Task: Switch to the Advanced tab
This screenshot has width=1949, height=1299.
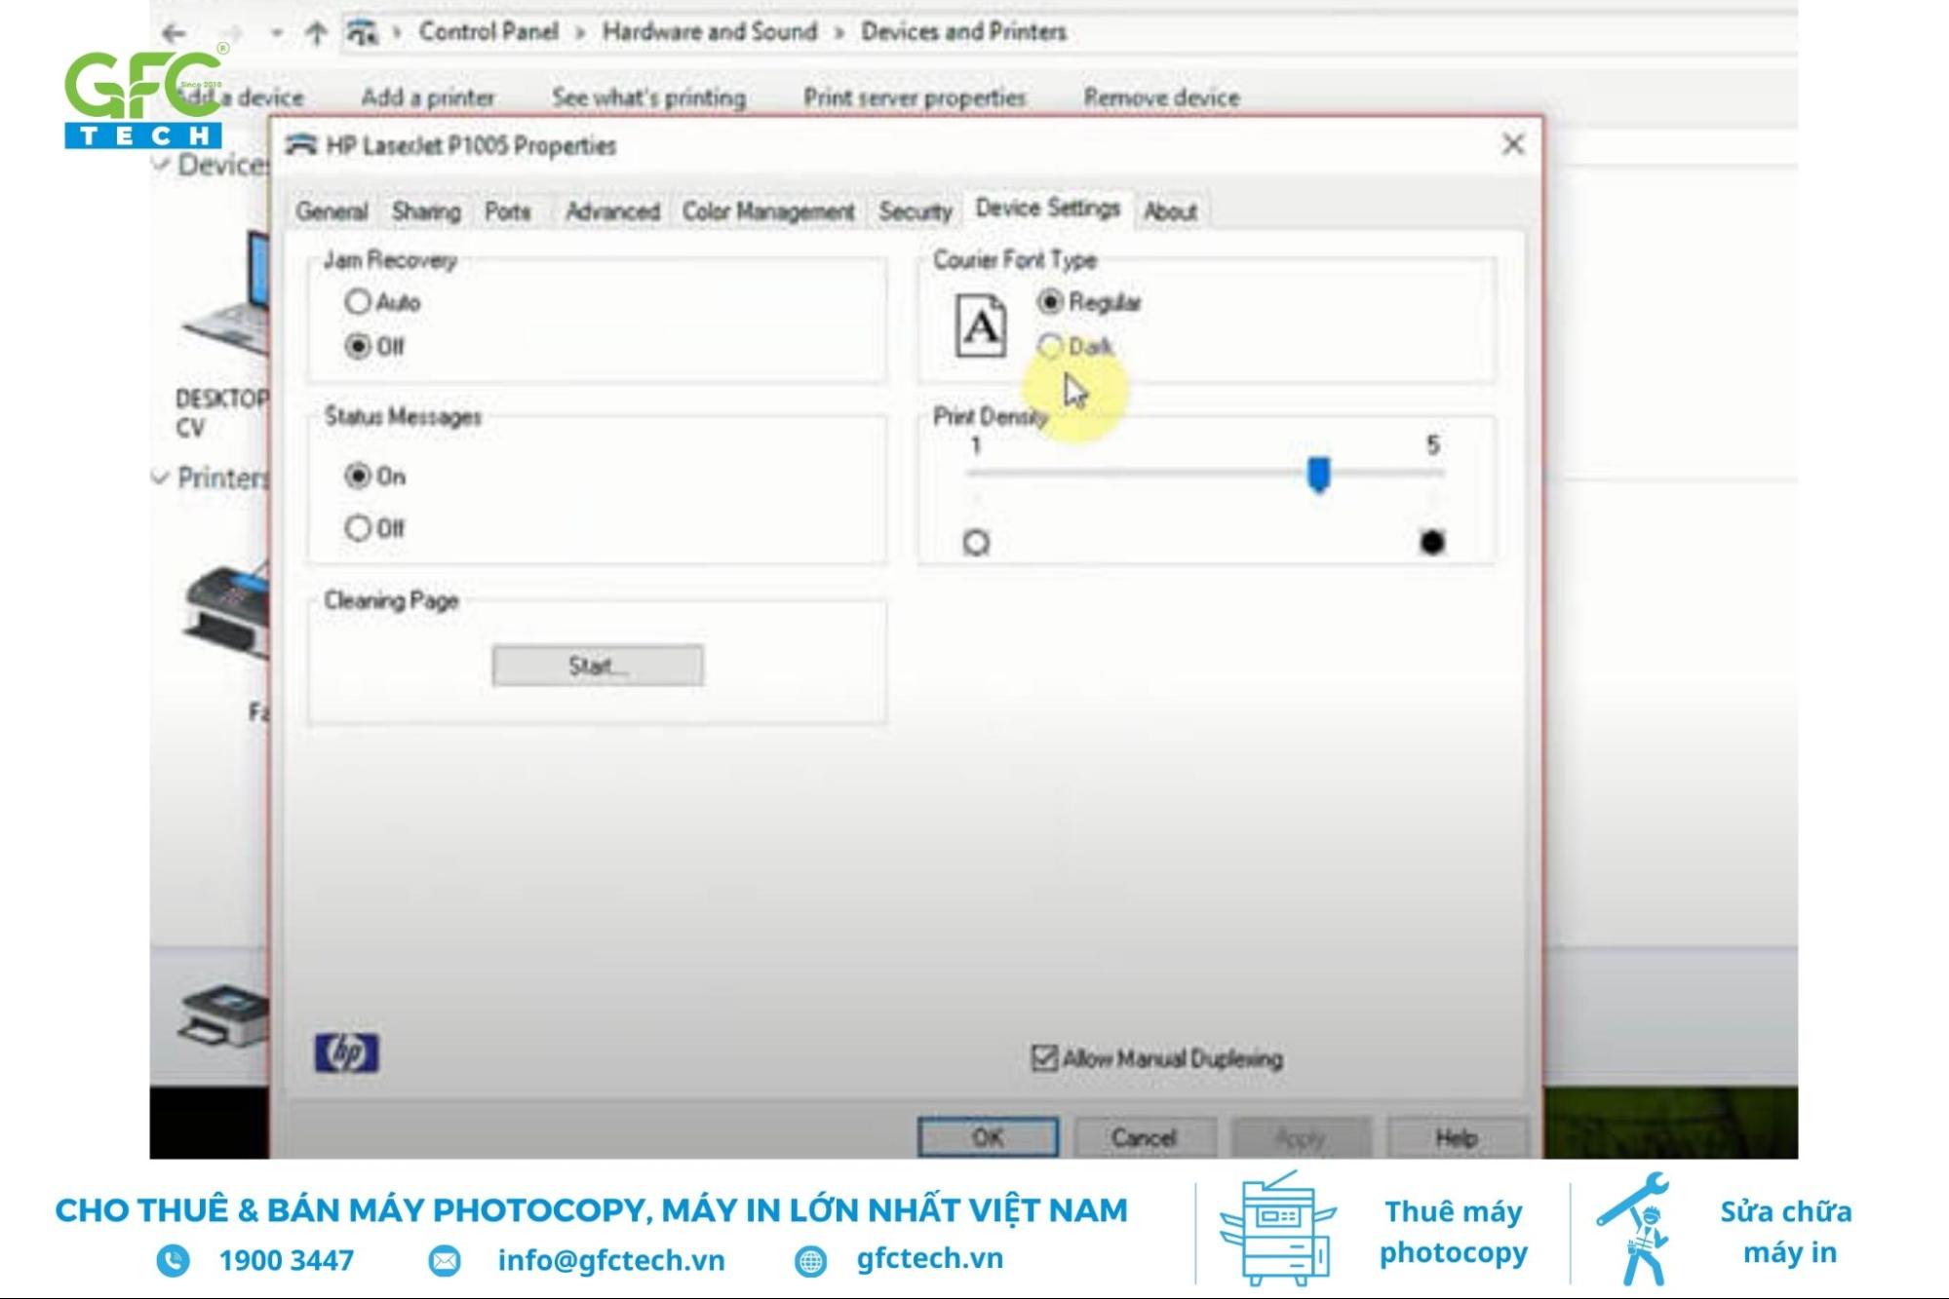Action: coord(612,211)
